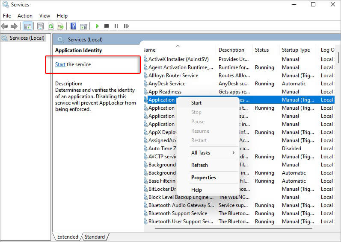Viewport: 341px width, 242px height.
Task: Click gear icon beside Bluetooth Support Service
Action: [x=145, y=213]
